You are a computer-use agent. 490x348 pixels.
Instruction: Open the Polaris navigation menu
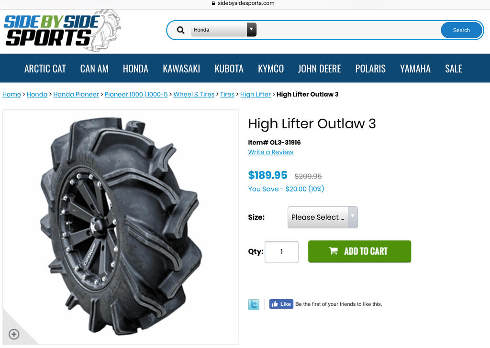[370, 68]
